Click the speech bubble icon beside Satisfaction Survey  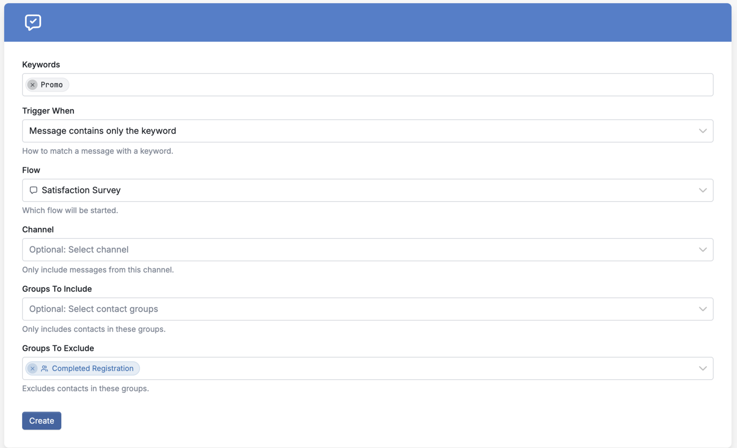[34, 190]
